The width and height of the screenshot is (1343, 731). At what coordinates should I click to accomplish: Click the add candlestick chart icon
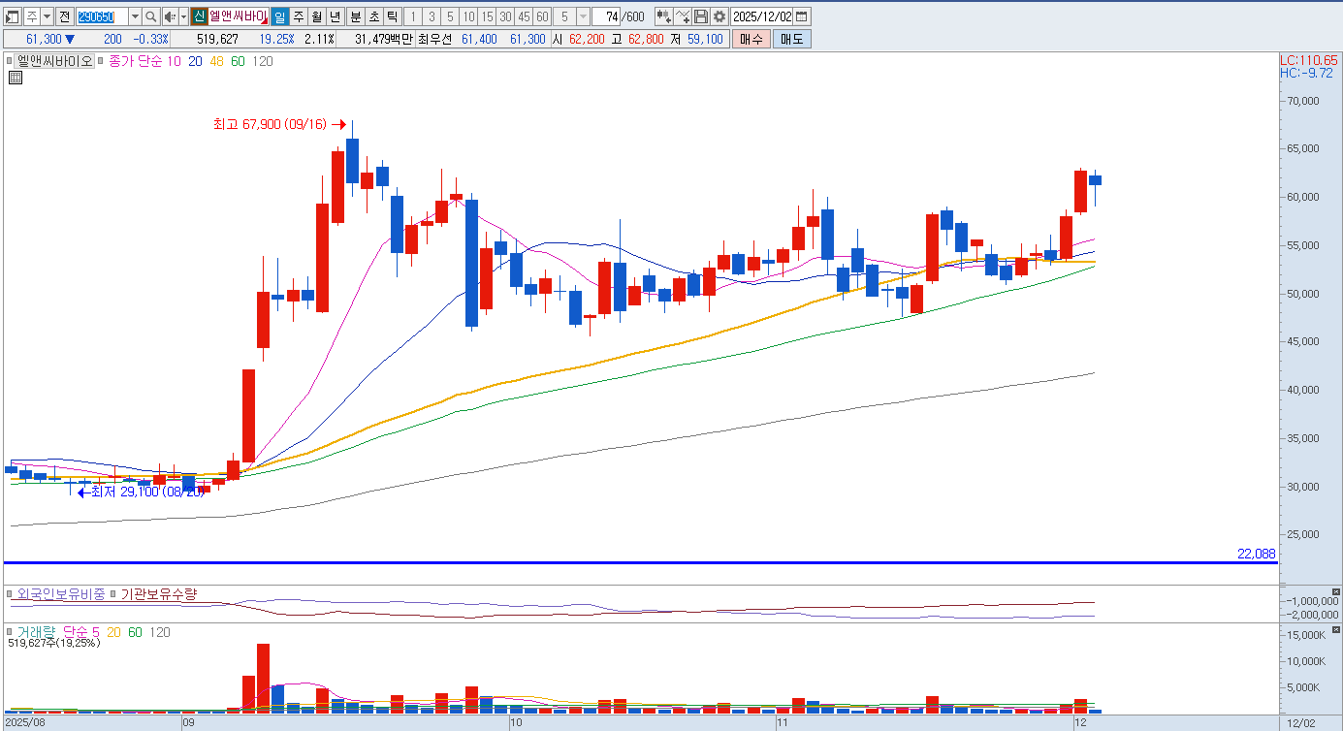click(x=663, y=16)
